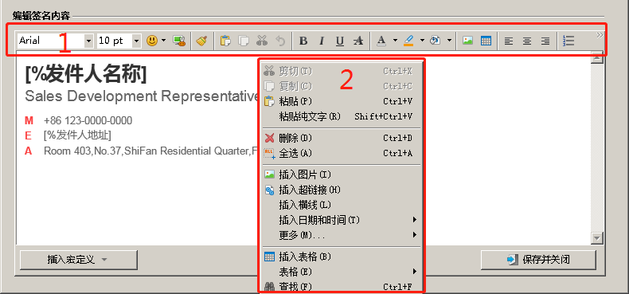Screen dimensions: 629x294
Task: Open the 10 pt font size dropdown
Action: [136, 41]
